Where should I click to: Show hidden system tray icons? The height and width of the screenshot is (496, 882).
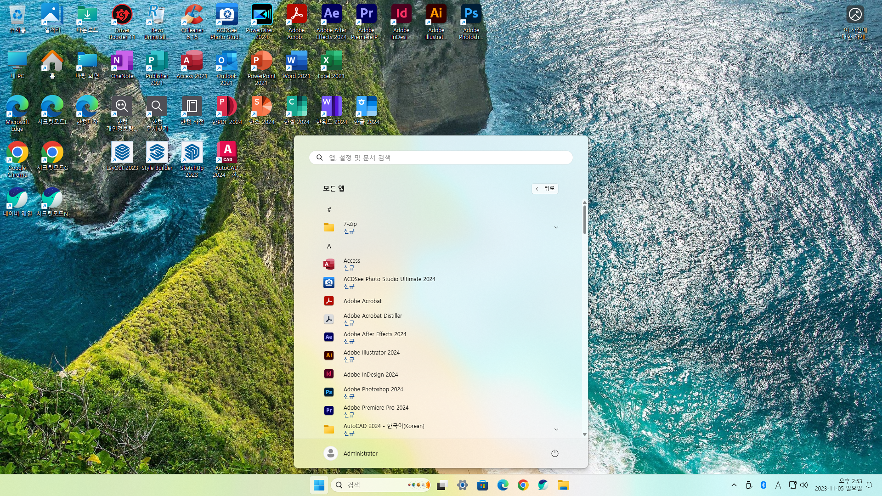(734, 485)
